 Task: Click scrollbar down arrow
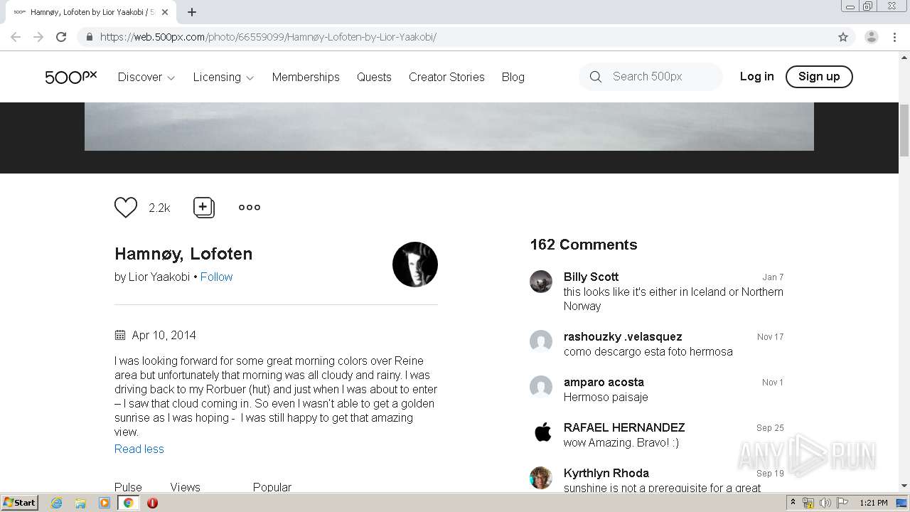(904, 486)
